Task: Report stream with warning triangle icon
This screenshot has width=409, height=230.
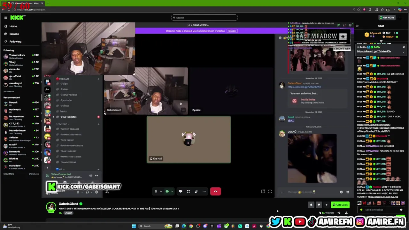Action: (346, 213)
